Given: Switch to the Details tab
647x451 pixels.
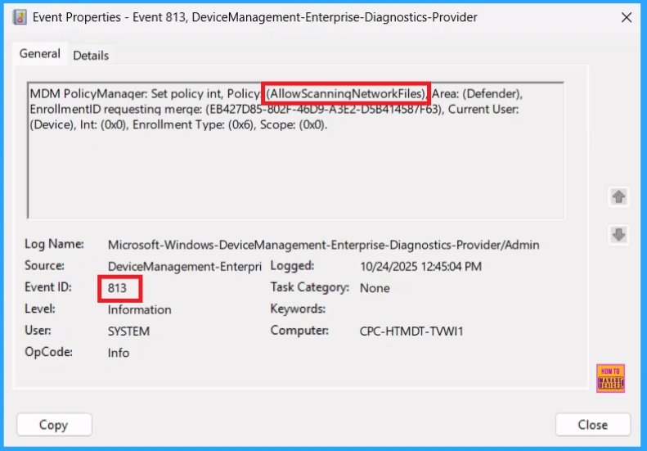Looking at the screenshot, I should tap(91, 55).
